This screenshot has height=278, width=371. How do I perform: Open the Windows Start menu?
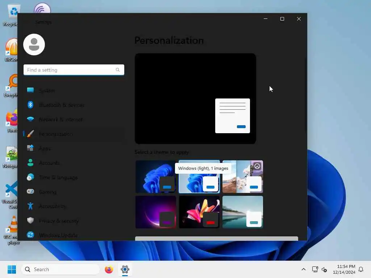[x=12, y=269]
